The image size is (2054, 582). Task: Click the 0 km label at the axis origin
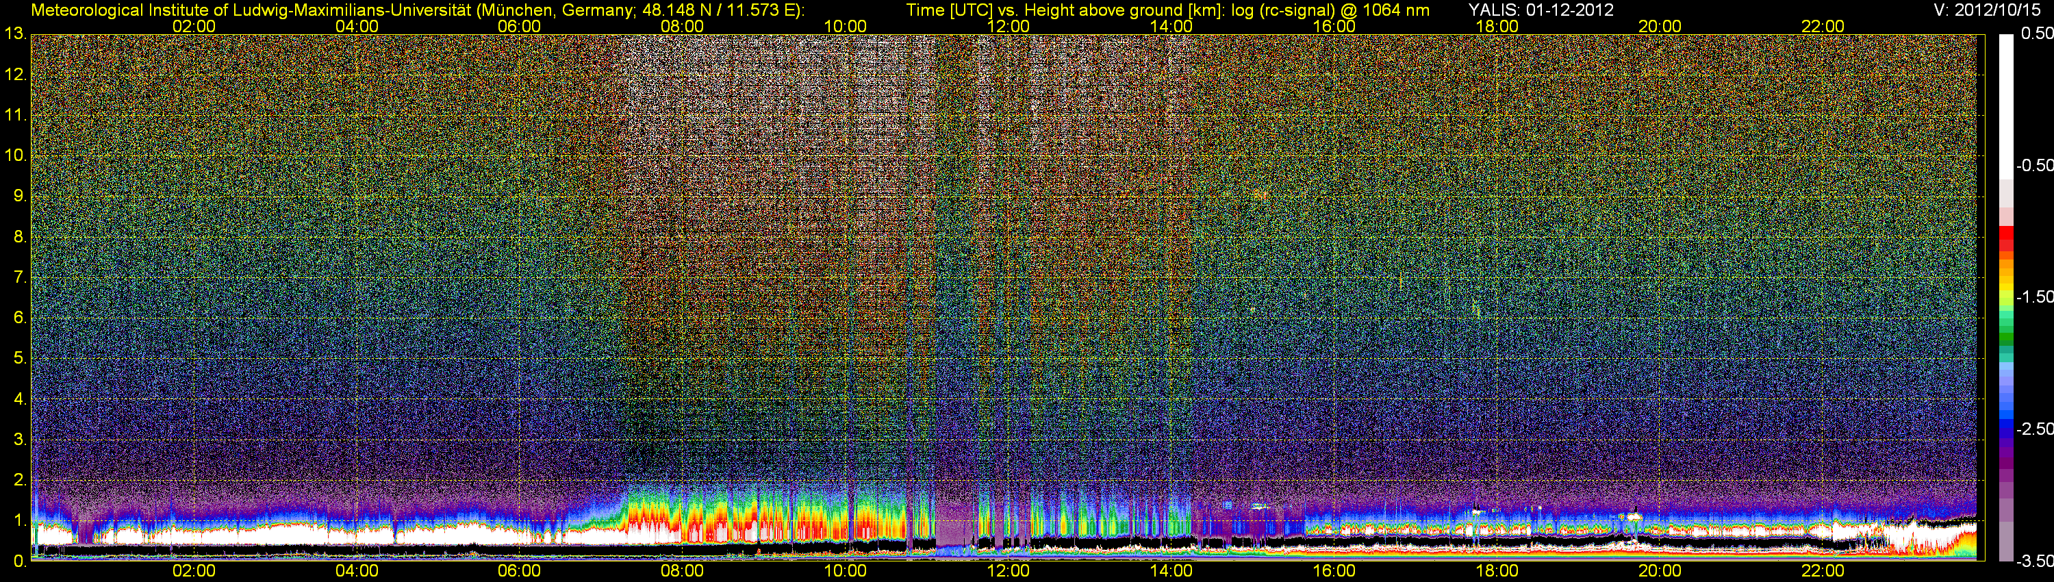point(19,561)
